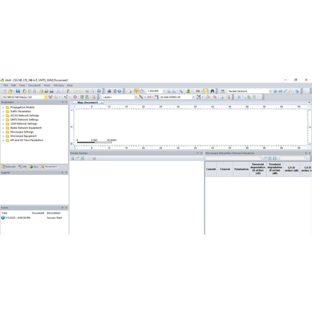Image resolution: width=312 pixels, height=312 pixels.
Task: Open the Microwave Interactive Channel Allocation link dropdown
Action: click(x=260, y=158)
